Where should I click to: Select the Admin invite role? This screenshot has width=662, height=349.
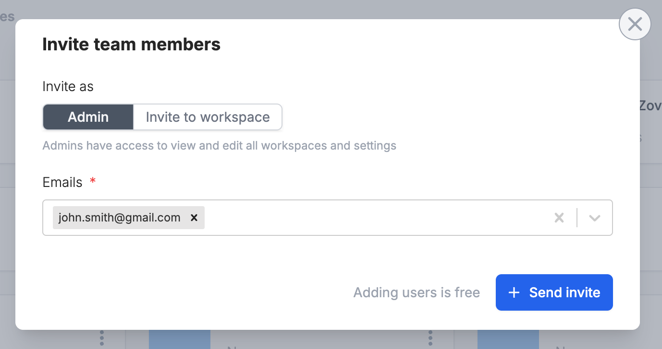pyautogui.click(x=88, y=117)
